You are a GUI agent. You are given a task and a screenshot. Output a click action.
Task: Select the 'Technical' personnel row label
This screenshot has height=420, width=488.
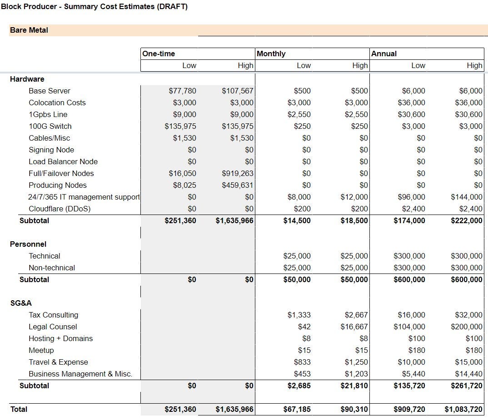pyautogui.click(x=44, y=256)
